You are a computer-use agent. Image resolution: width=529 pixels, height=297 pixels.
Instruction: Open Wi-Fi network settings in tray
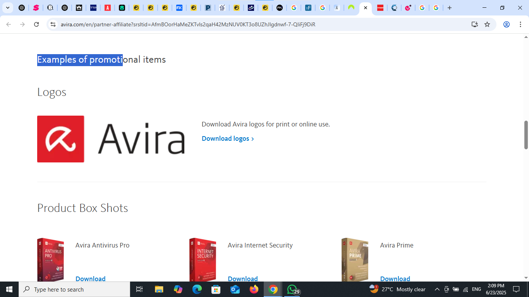pyautogui.click(x=465, y=289)
